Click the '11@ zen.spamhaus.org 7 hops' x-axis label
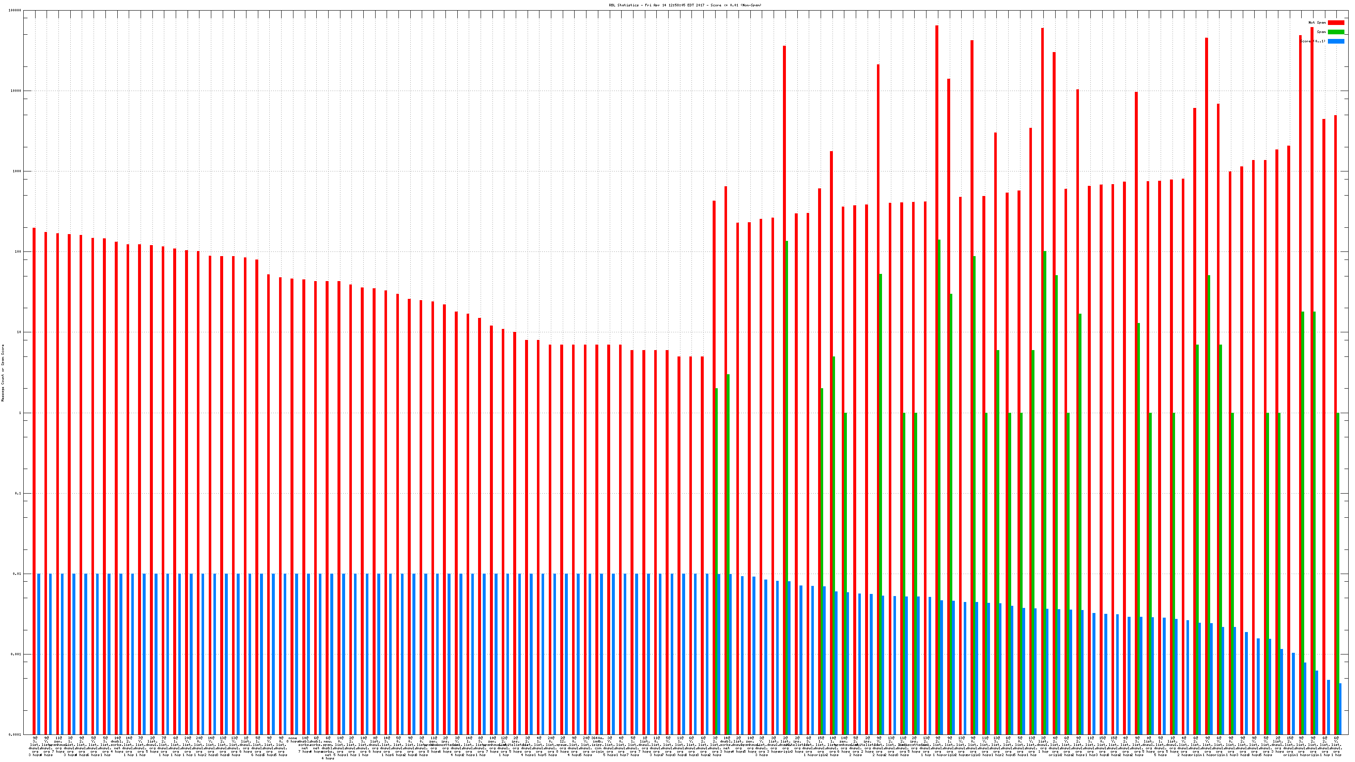1355x762 pixels. [x=58, y=744]
